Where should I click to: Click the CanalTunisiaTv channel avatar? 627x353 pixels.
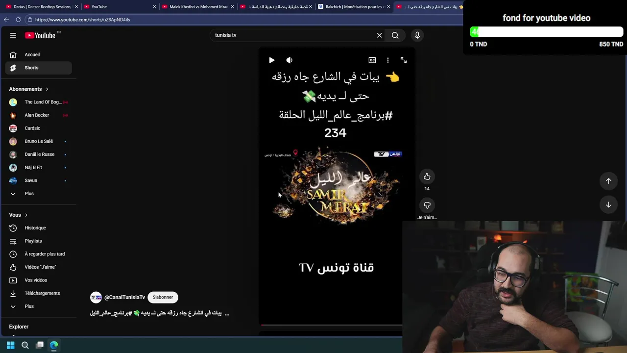[x=96, y=297]
